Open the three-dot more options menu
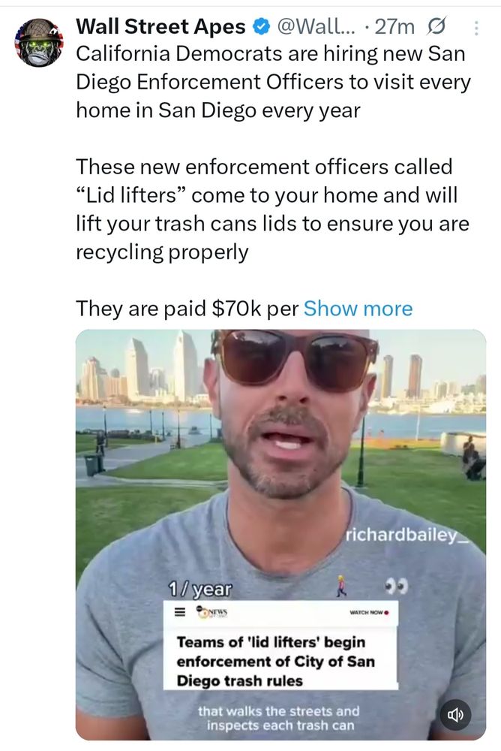 click(475, 27)
